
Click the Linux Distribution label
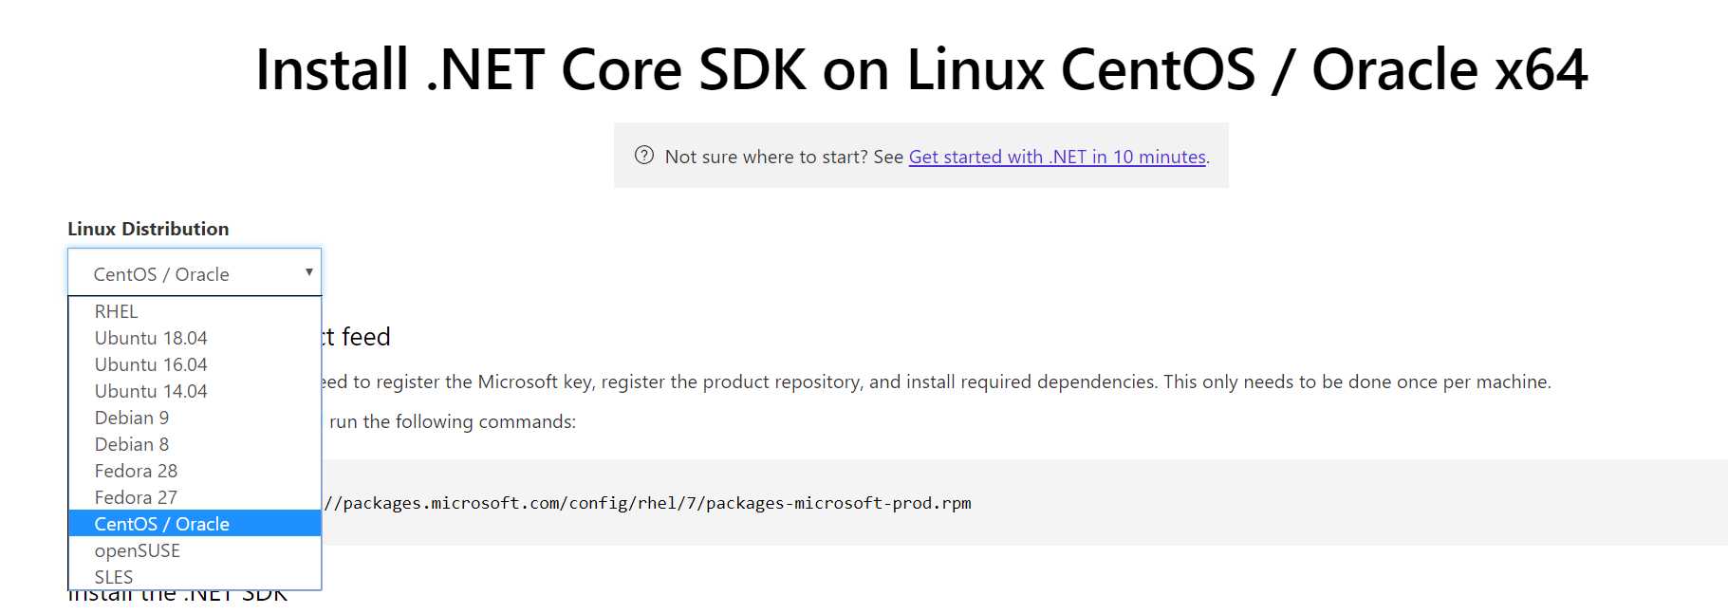[x=148, y=229]
